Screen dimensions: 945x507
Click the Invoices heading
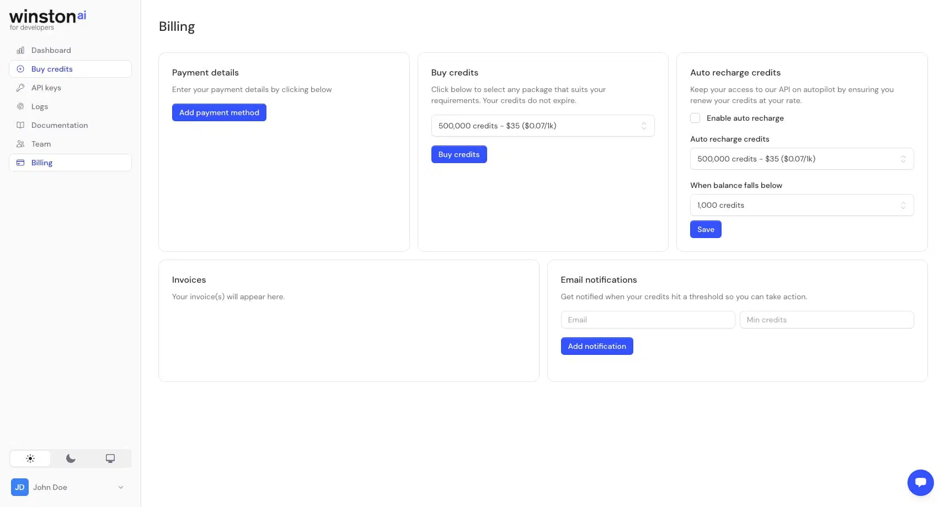pos(189,280)
